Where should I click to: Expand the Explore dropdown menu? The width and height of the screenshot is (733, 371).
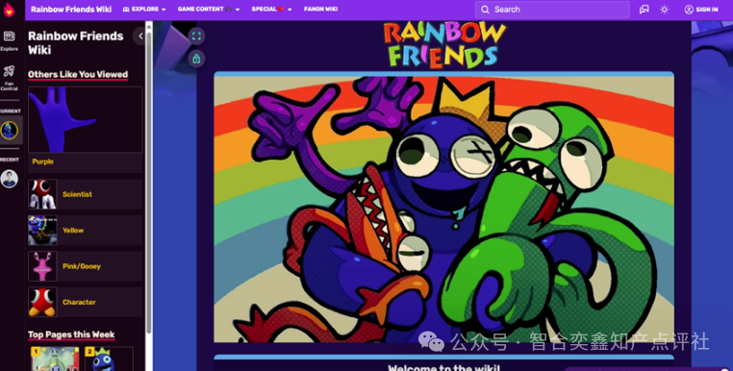click(x=144, y=10)
